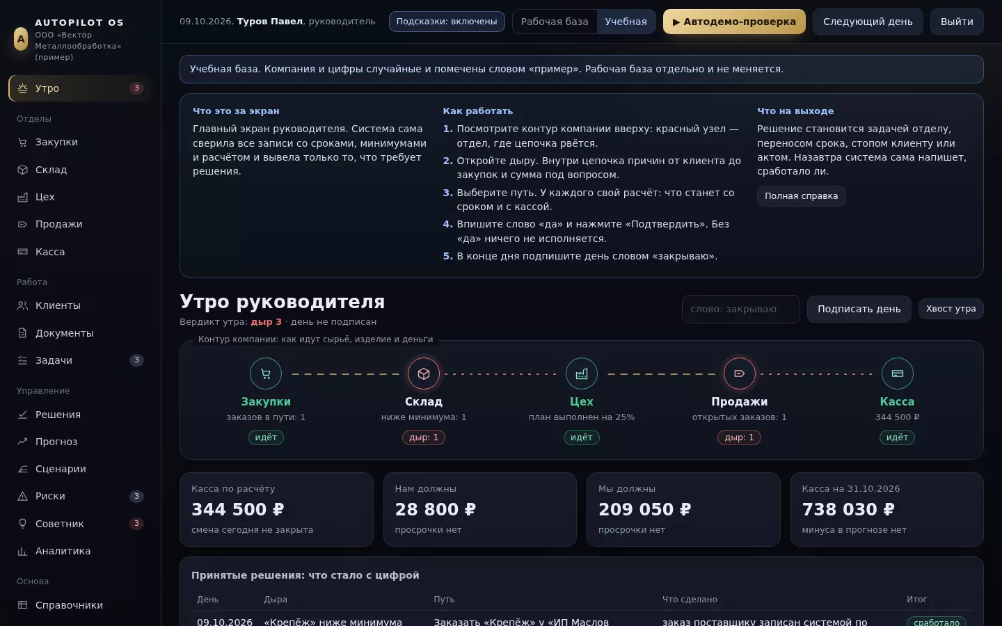The width and height of the screenshot is (1002, 626).
Task: Click the Касса по расчёту card
Action: [x=276, y=509]
